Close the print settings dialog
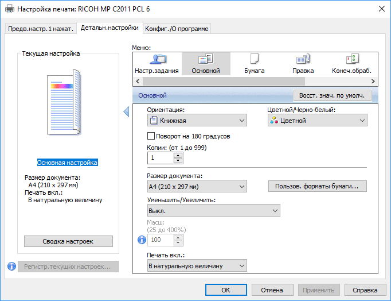Image resolution: width=391 pixels, height=301 pixels. 381,9
